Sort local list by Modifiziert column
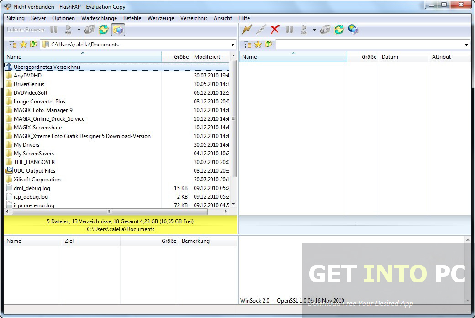The image size is (475, 318). pos(211,57)
